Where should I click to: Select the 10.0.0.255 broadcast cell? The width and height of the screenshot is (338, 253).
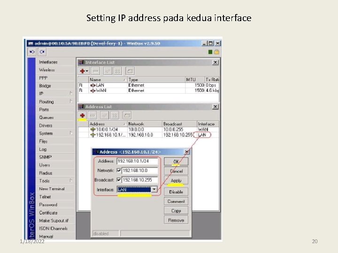pyautogui.click(x=173, y=129)
